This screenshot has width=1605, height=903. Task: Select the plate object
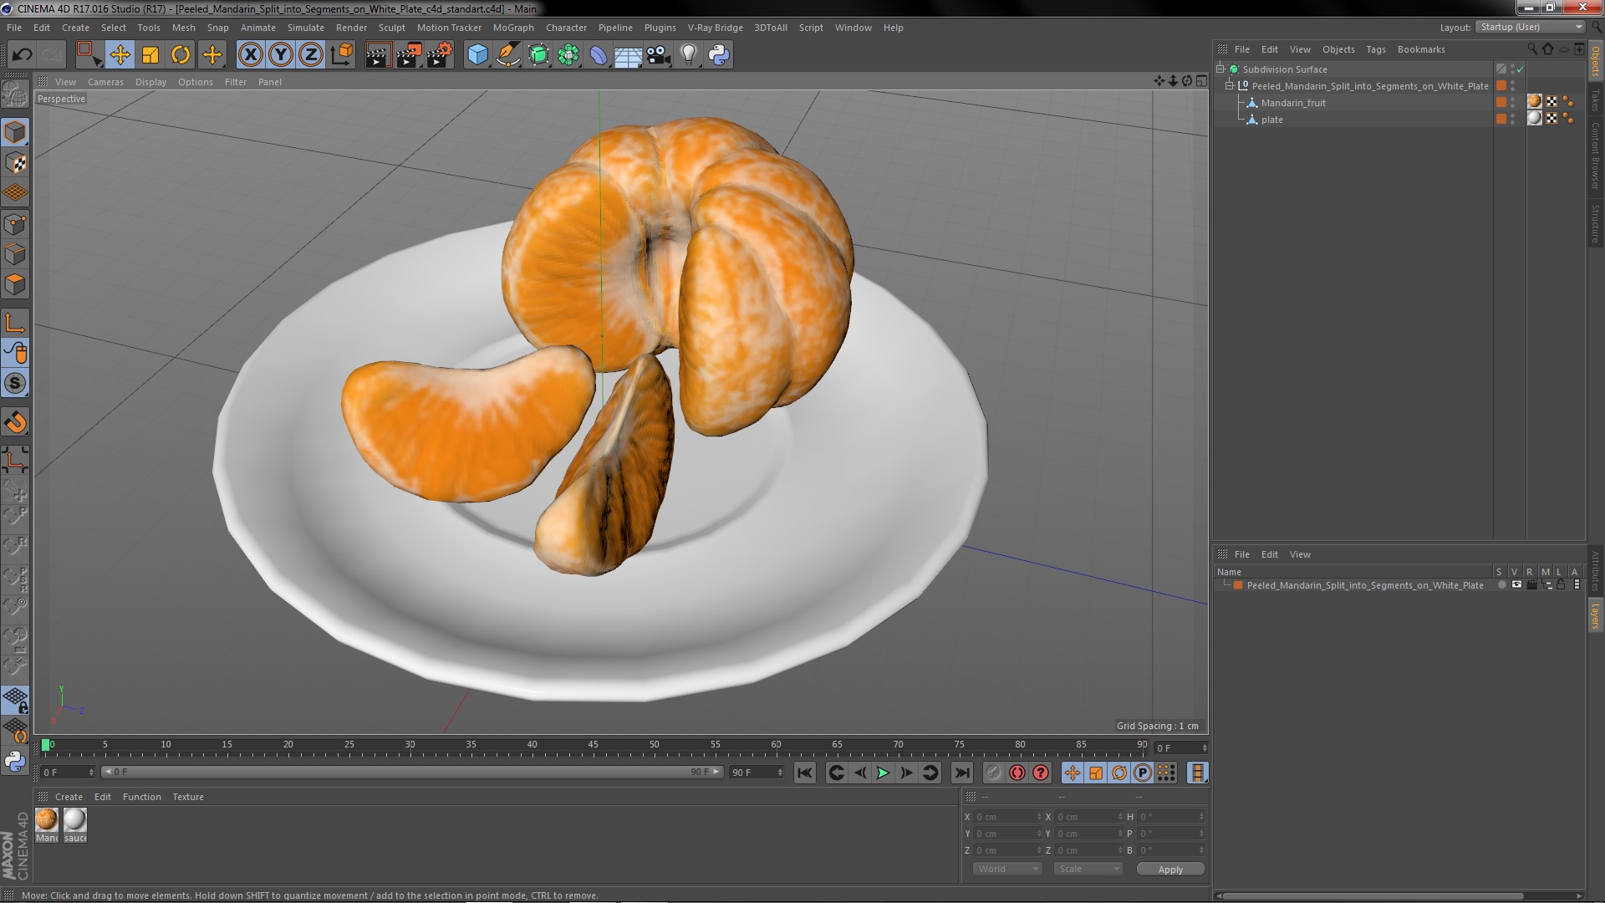pyautogui.click(x=1271, y=120)
